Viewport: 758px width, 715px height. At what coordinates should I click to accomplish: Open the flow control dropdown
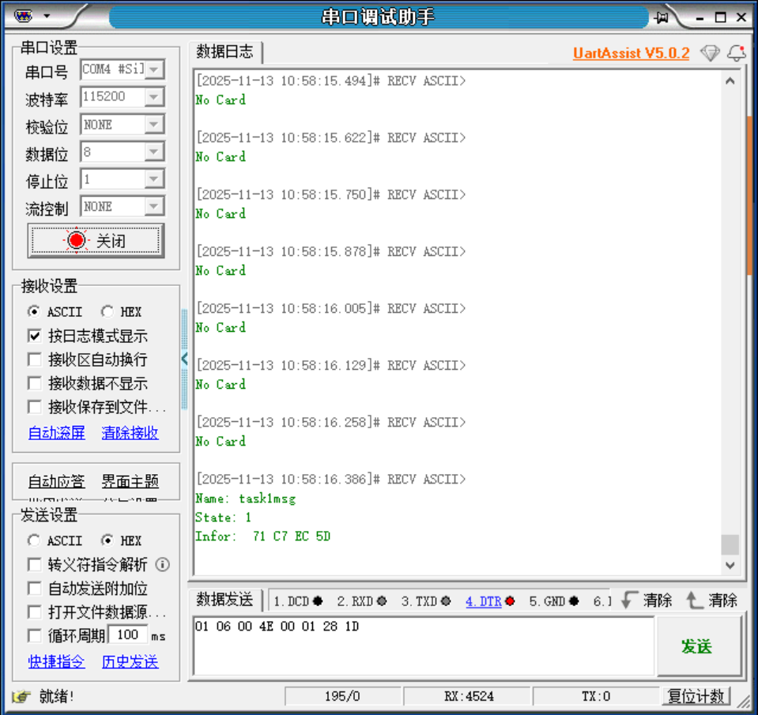pos(154,207)
